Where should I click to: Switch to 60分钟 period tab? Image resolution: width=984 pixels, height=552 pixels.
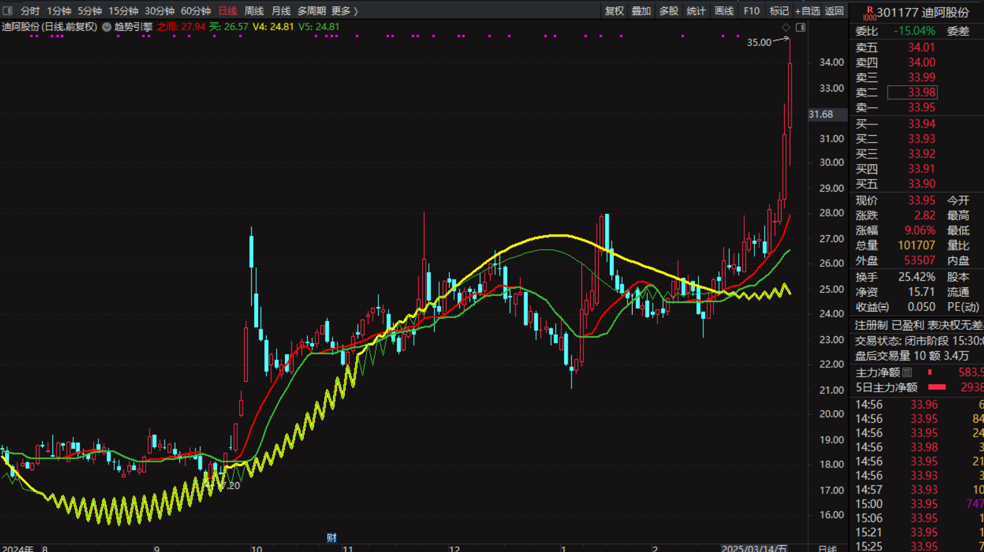(196, 11)
